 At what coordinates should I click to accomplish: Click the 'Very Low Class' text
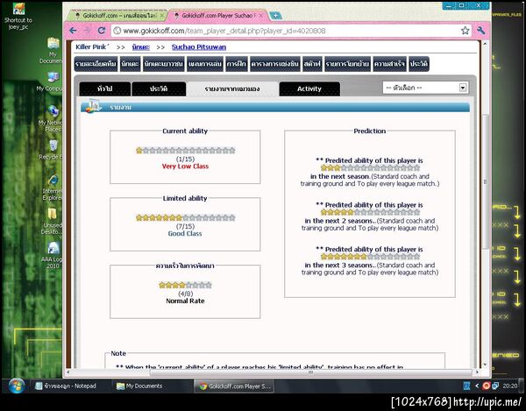click(185, 167)
